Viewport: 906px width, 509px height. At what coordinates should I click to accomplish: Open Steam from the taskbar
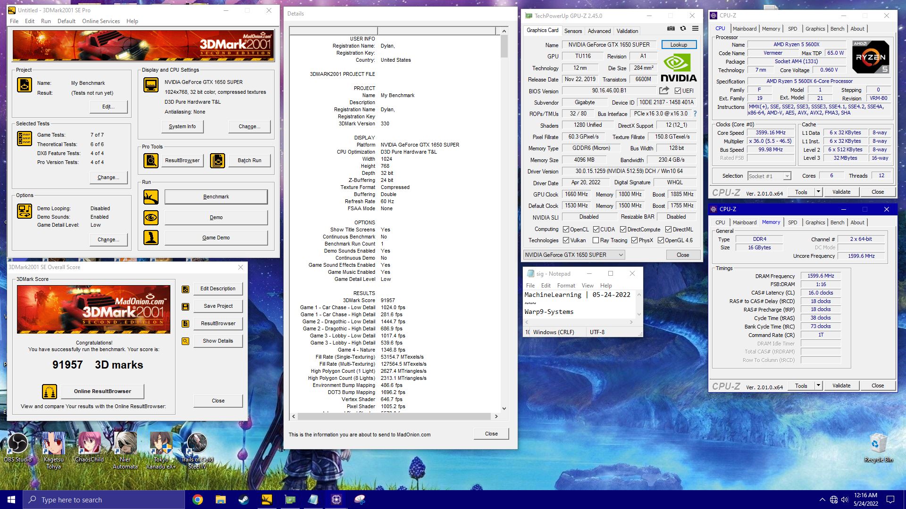[x=243, y=500]
